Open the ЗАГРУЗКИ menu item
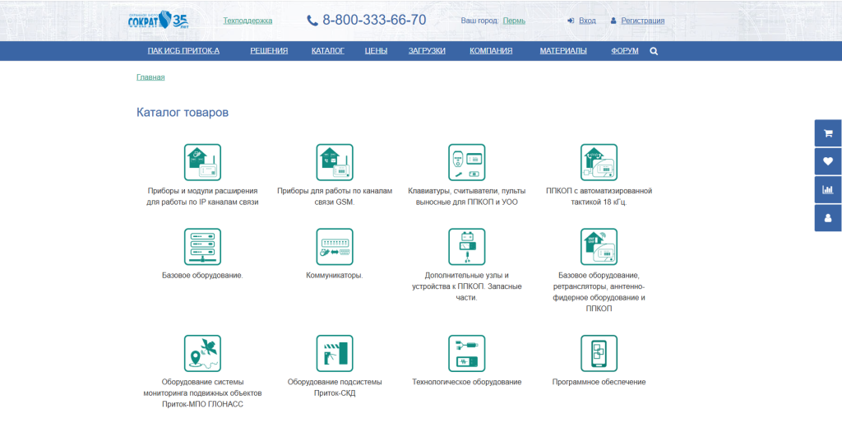 click(427, 51)
